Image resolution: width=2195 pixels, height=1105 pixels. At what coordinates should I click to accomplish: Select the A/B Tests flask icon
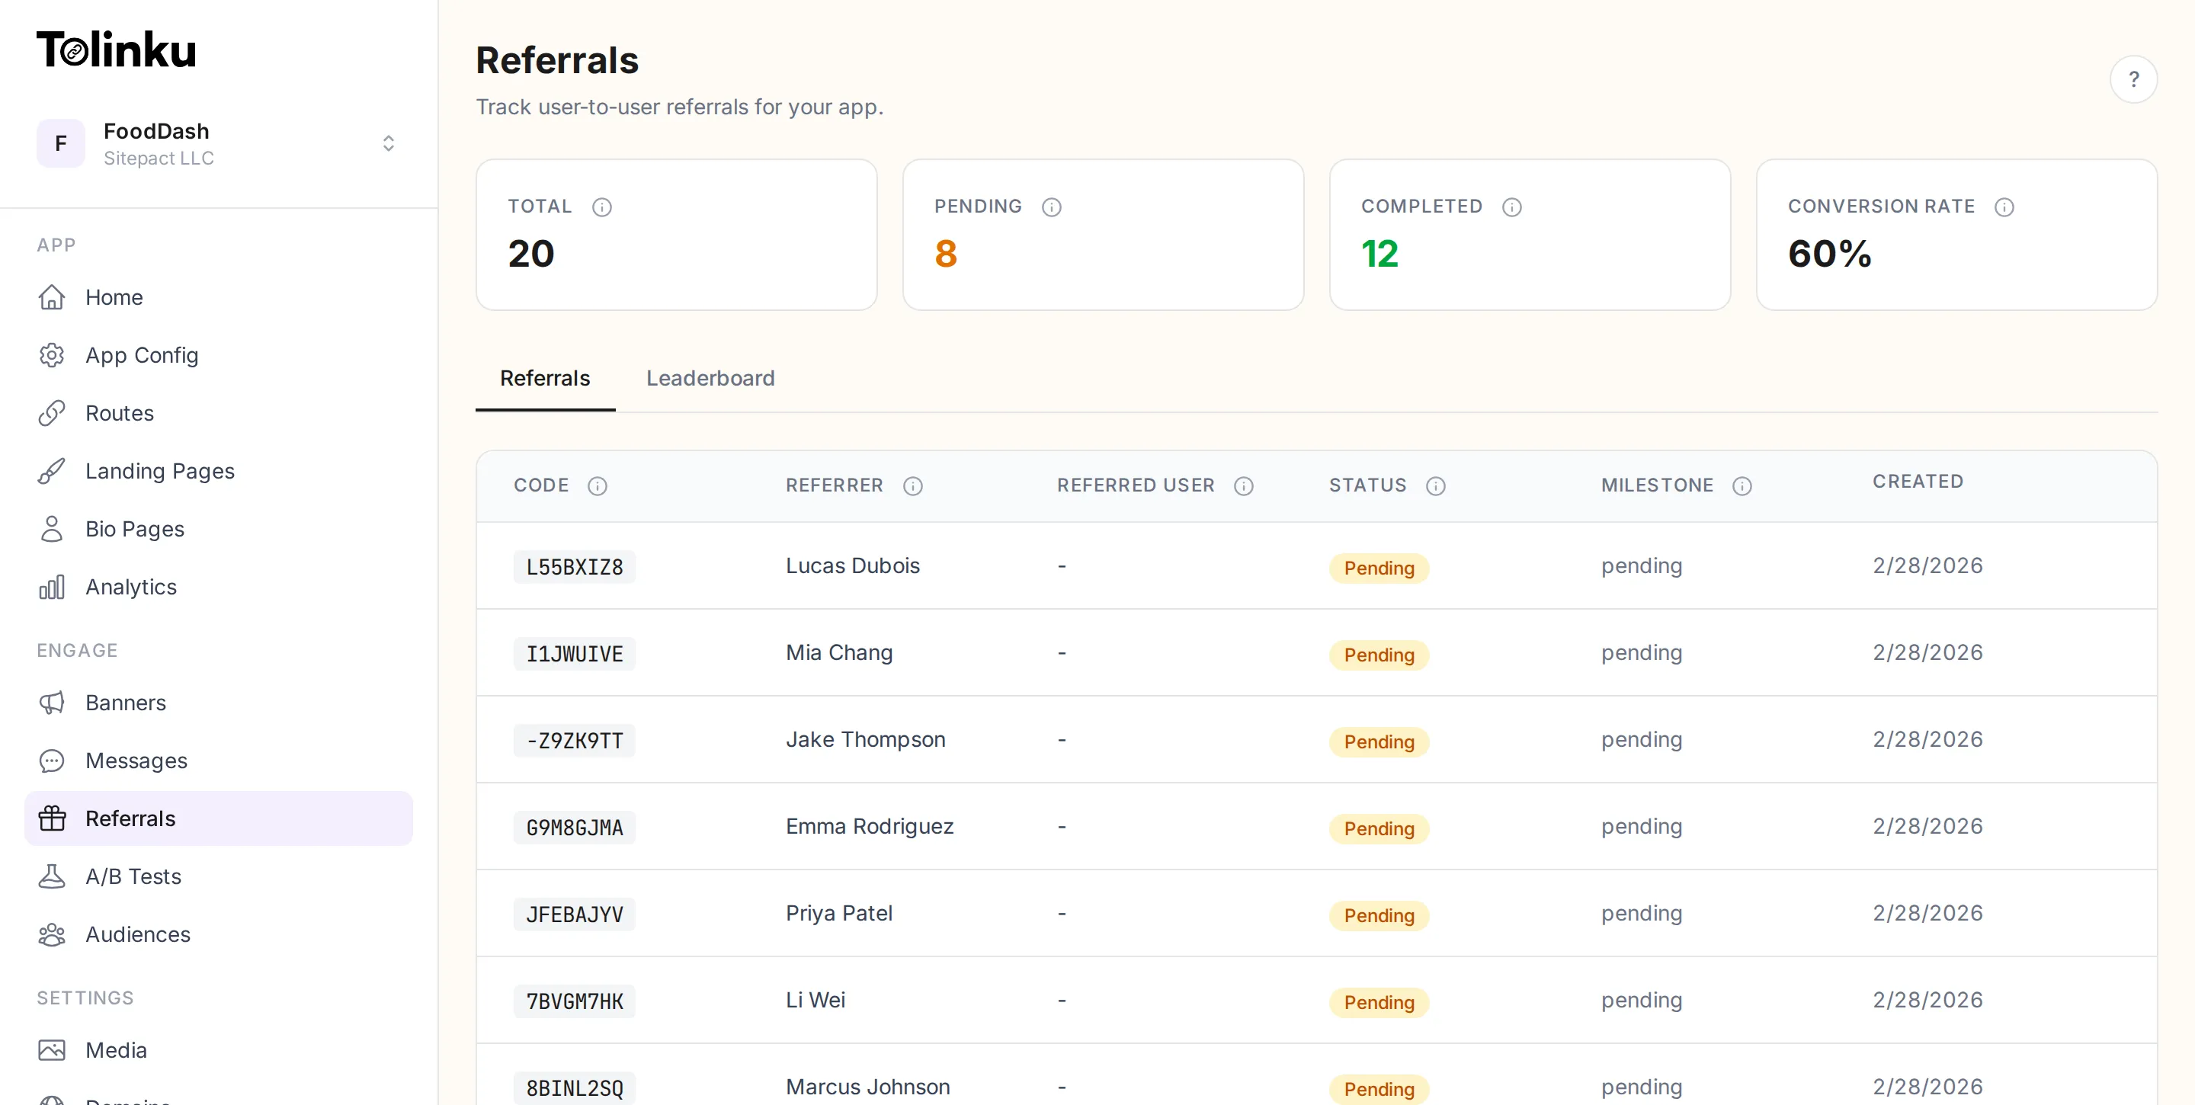click(x=52, y=876)
